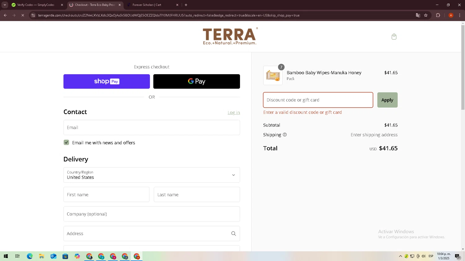Viewport: 465px width, 261px height.
Task: Click the Enter shipping address text
Action: pos(374,135)
